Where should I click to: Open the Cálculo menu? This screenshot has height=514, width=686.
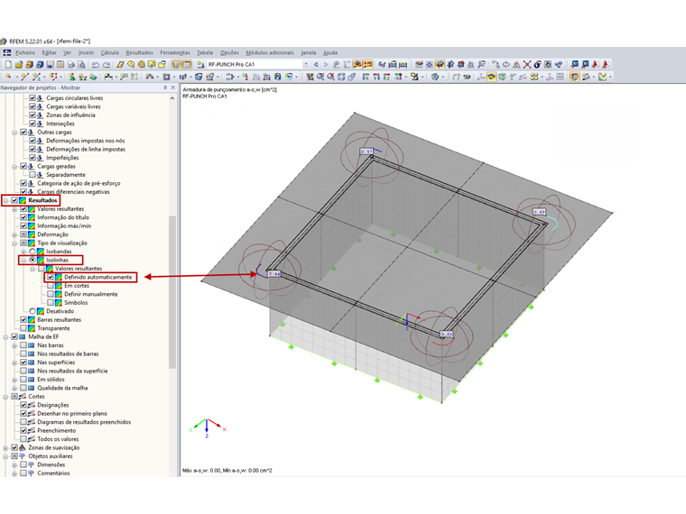tap(110, 52)
